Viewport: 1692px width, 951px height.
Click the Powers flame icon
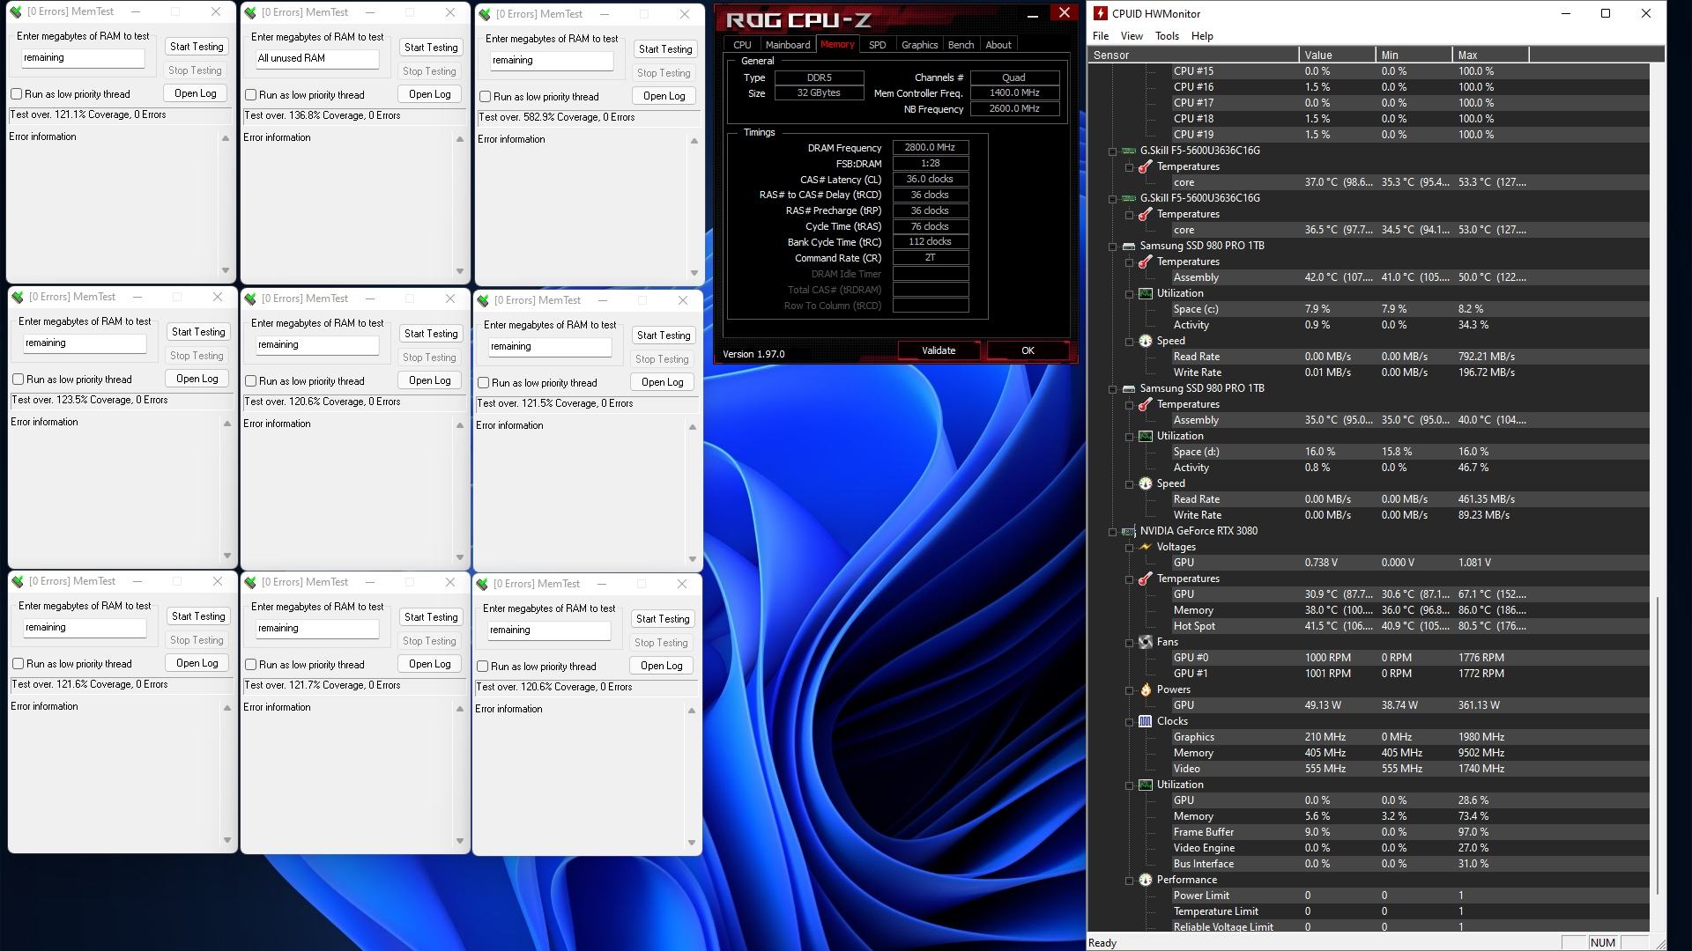click(x=1145, y=689)
